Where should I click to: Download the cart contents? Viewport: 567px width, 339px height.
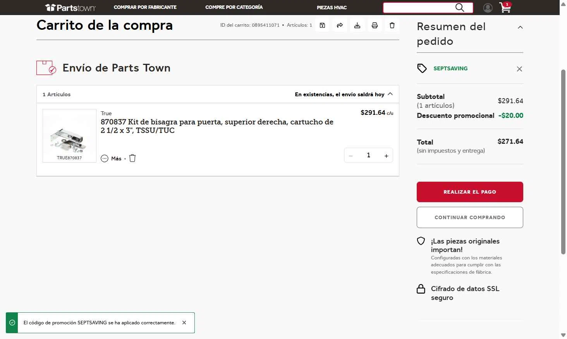pyautogui.click(x=357, y=26)
